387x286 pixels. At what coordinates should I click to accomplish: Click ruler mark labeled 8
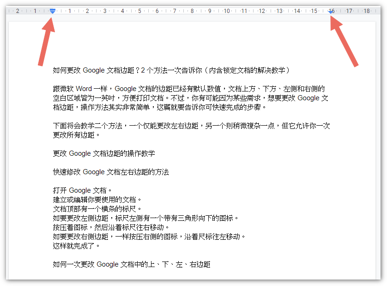(x=192, y=11)
